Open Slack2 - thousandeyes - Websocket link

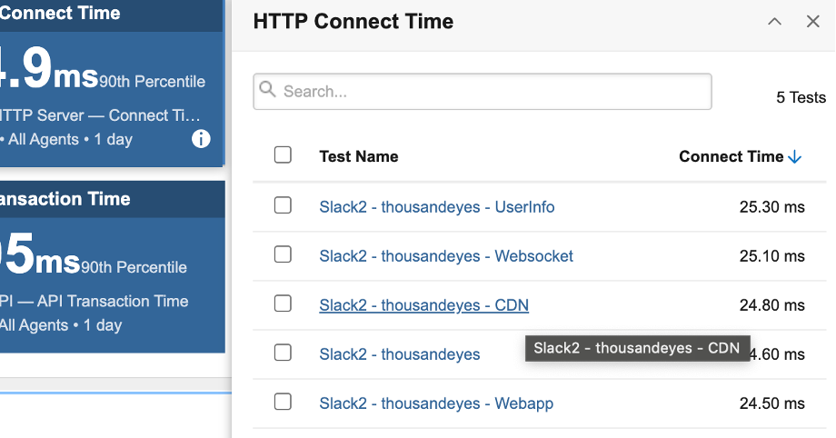point(446,256)
